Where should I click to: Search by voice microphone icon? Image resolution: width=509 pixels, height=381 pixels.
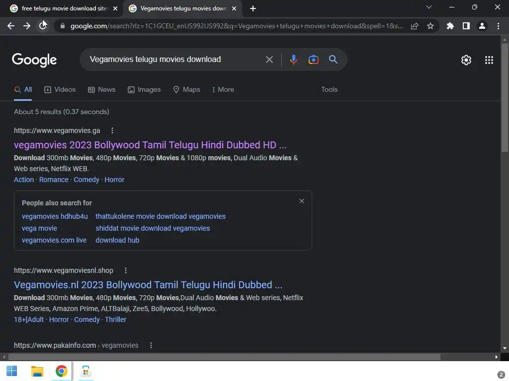coord(293,60)
